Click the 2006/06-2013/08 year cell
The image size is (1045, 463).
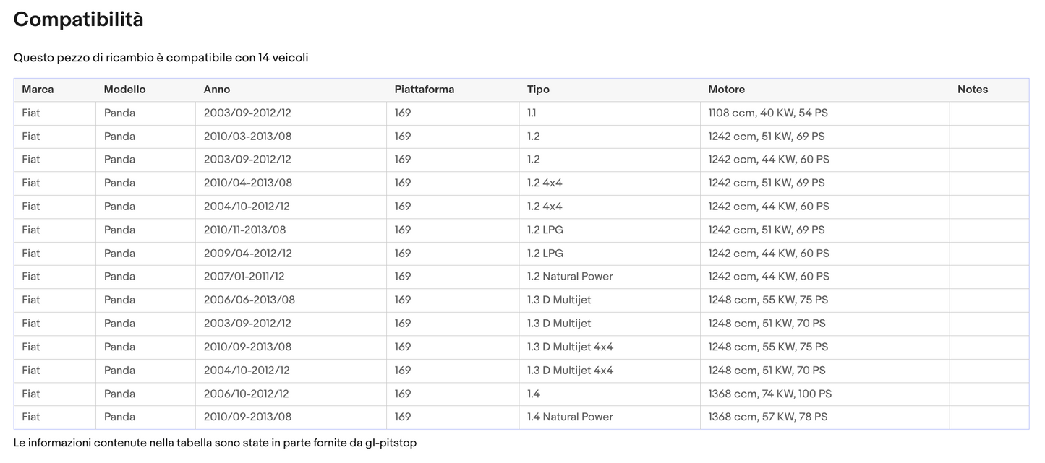click(x=249, y=300)
